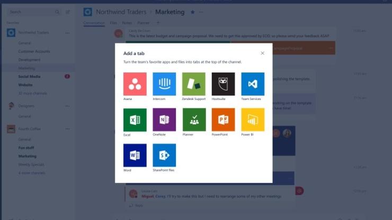
Task: Open Fourth Coffee team ellipsis menu
Action: pos(67,129)
